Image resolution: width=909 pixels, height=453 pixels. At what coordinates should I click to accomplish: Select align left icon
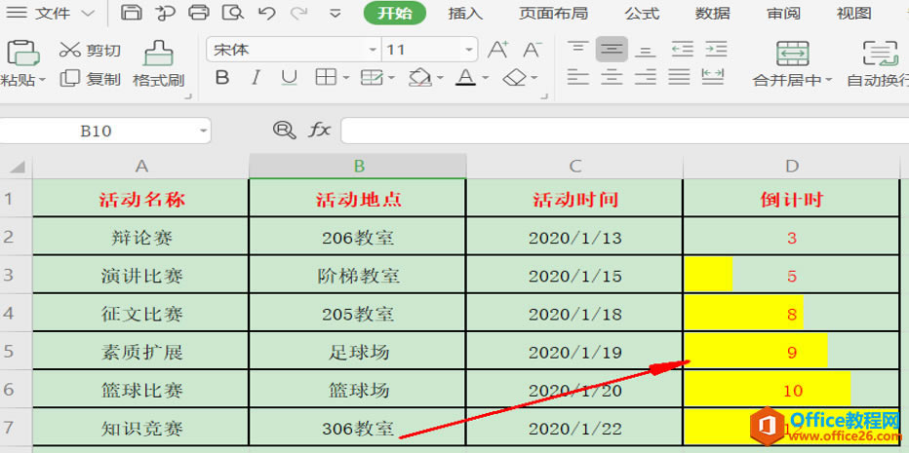(577, 77)
